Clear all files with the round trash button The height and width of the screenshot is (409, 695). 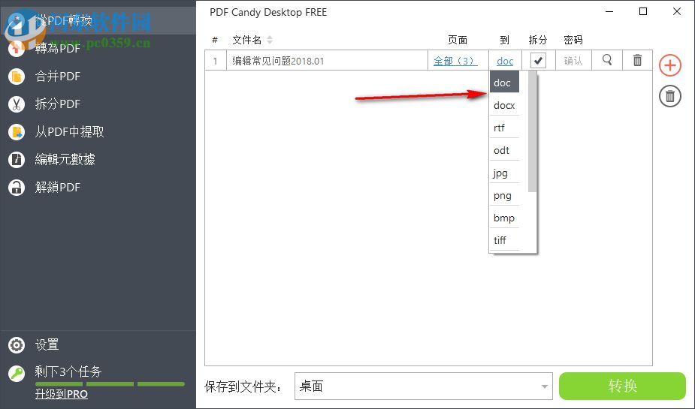click(x=669, y=96)
